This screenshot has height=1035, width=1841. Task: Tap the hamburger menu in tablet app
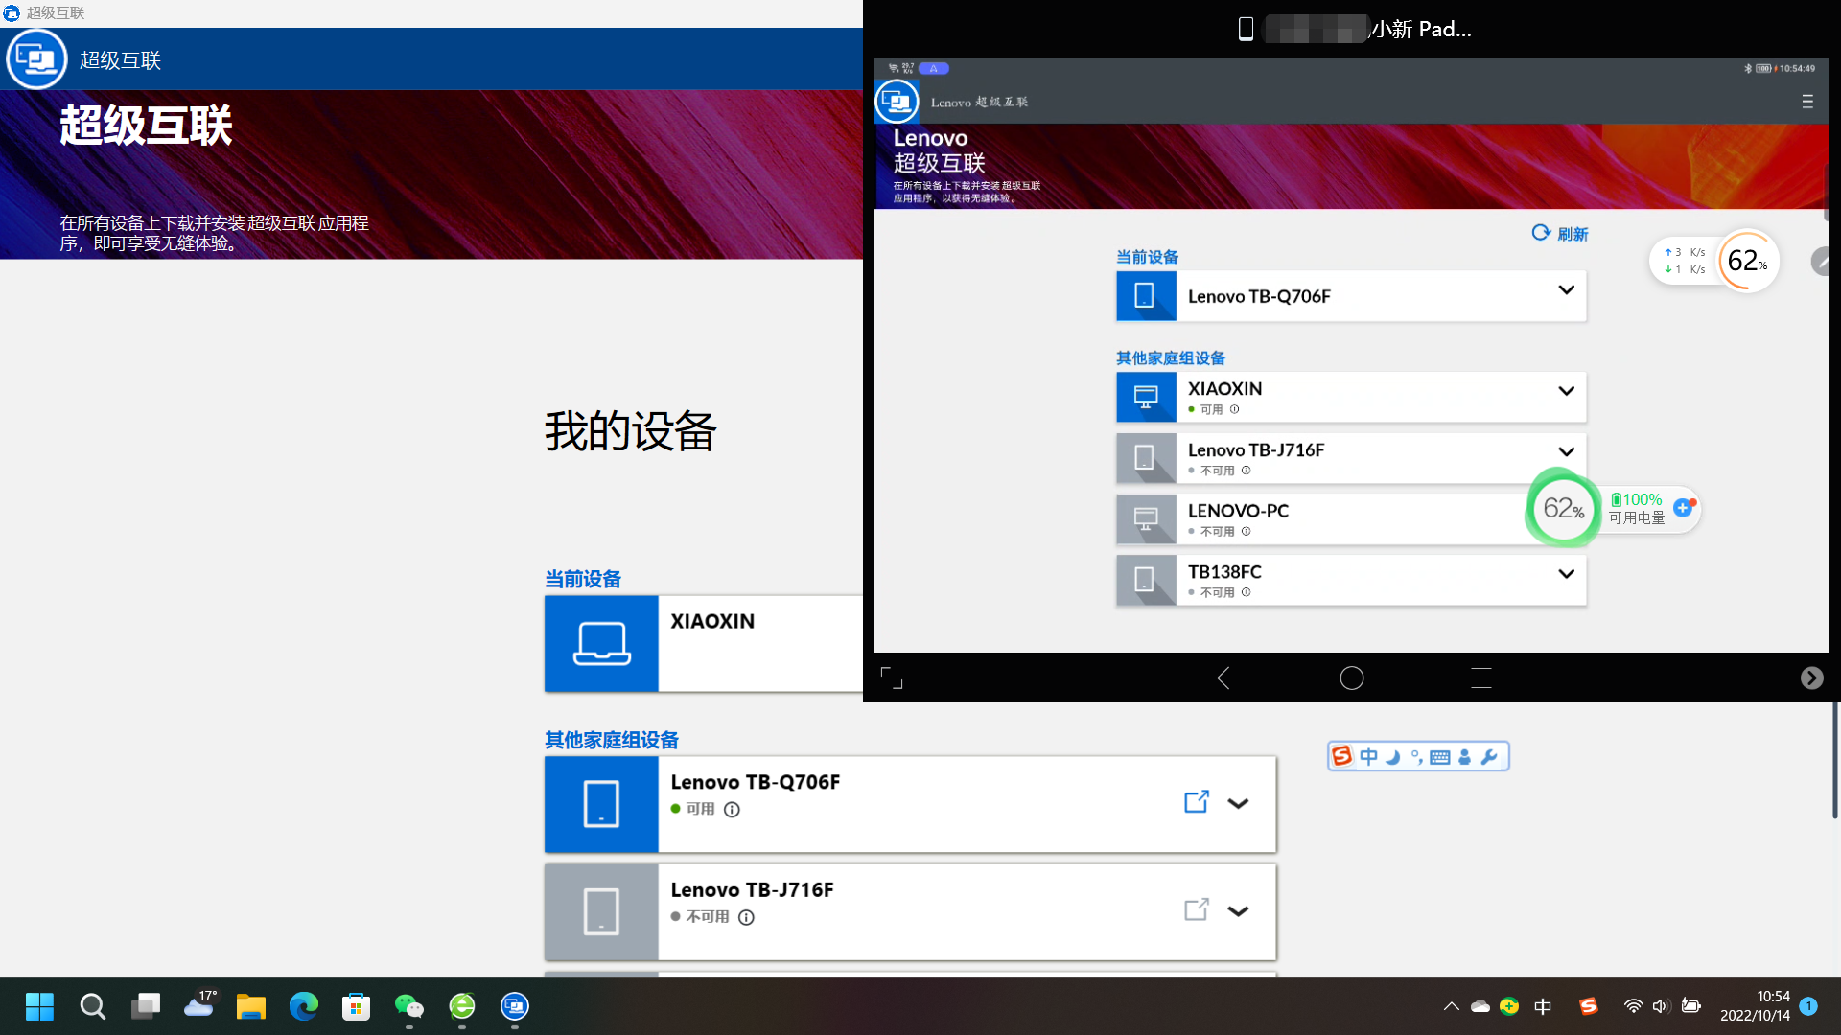[1807, 102]
